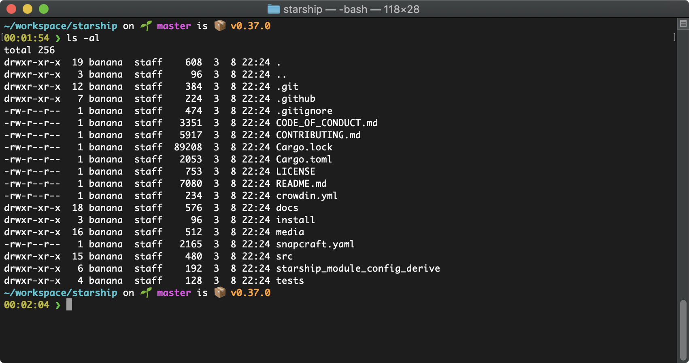Click the '.git' directory name

click(287, 87)
